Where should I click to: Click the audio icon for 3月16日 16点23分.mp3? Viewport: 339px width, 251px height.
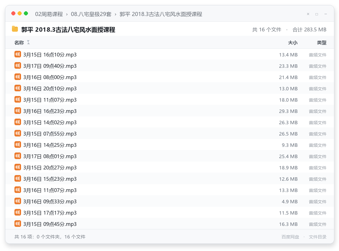[18, 111]
